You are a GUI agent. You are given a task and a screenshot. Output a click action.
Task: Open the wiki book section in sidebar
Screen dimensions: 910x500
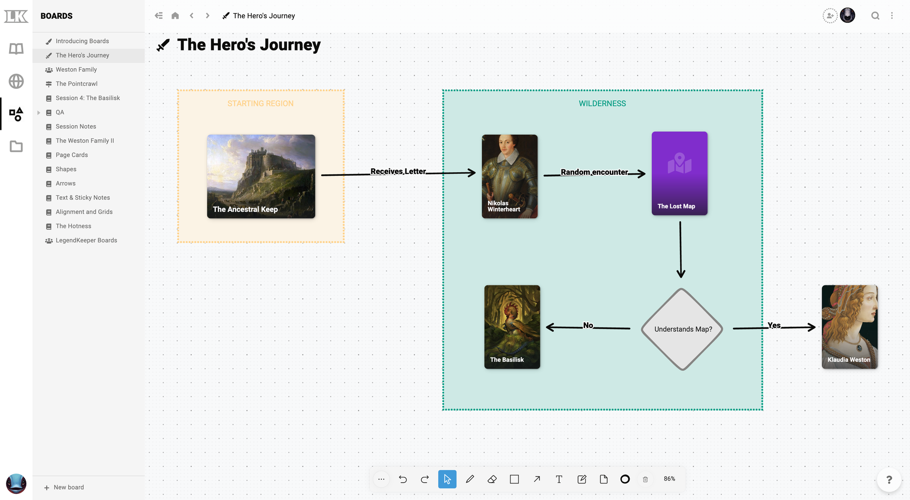[16, 49]
